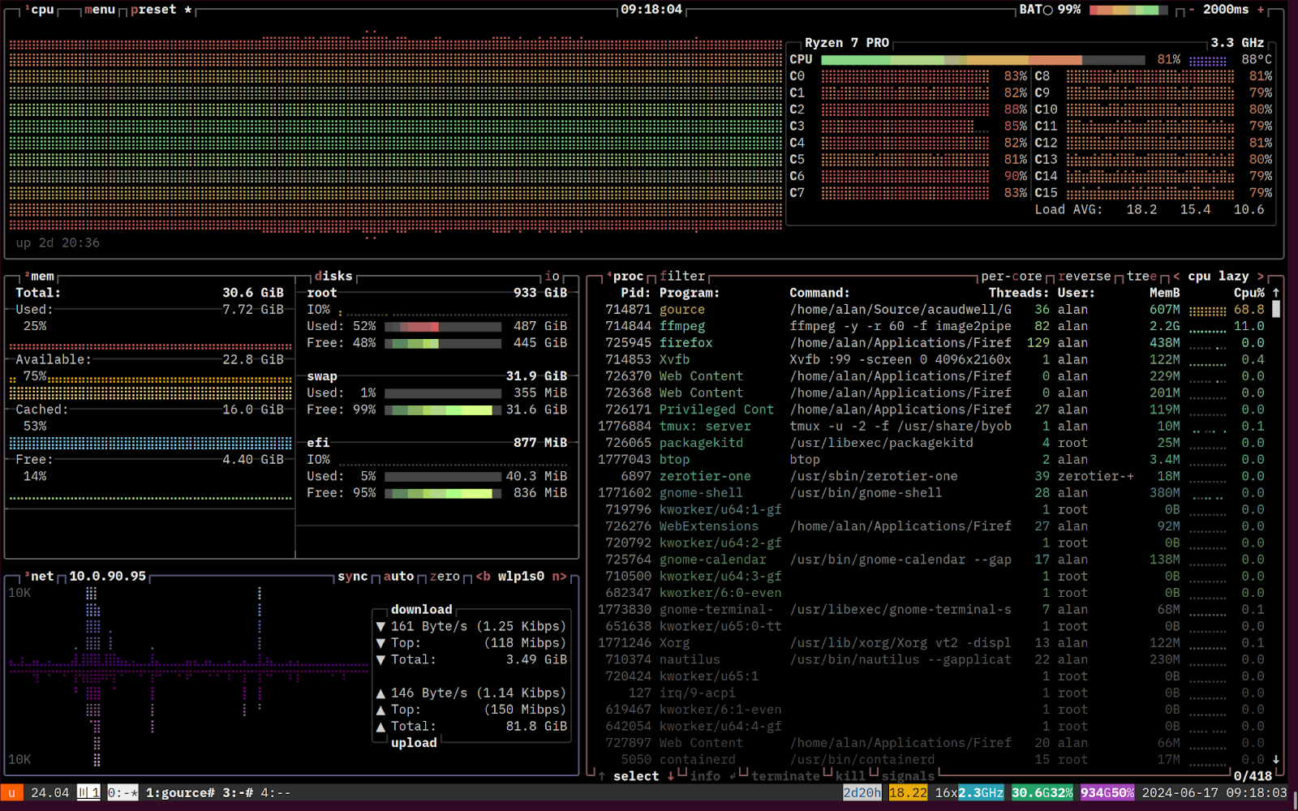Toggle the disks panel header
The image size is (1298, 811).
coord(333,277)
